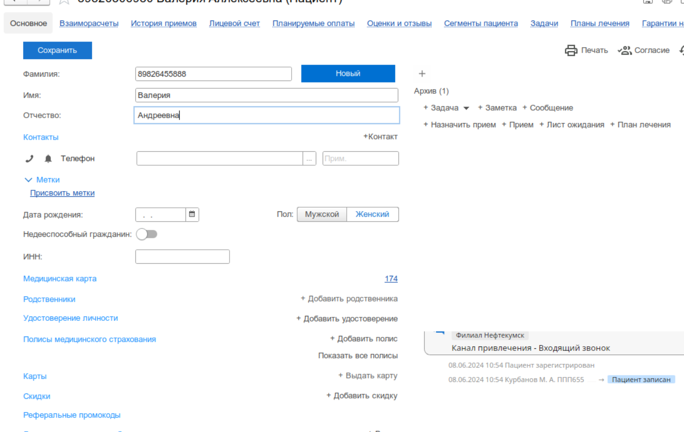Click the notification bell icon near Телефон
The width and height of the screenshot is (684, 432).
click(x=48, y=159)
